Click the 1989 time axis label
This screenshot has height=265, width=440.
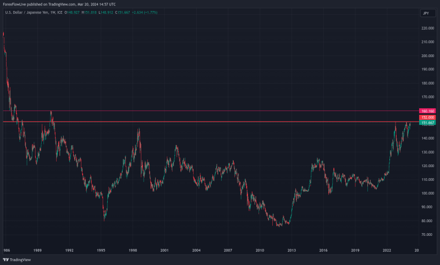pyautogui.click(x=37, y=250)
